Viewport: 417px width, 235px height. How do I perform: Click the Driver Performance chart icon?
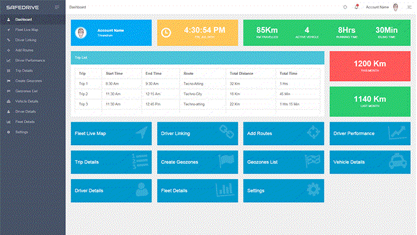(397, 133)
